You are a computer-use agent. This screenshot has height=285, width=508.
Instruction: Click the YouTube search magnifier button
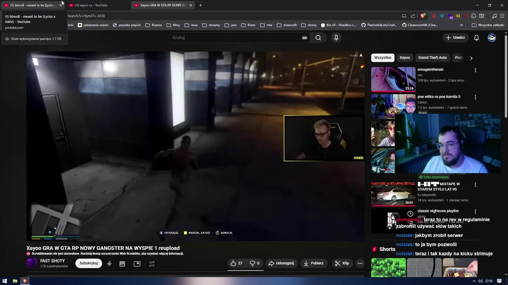click(318, 38)
